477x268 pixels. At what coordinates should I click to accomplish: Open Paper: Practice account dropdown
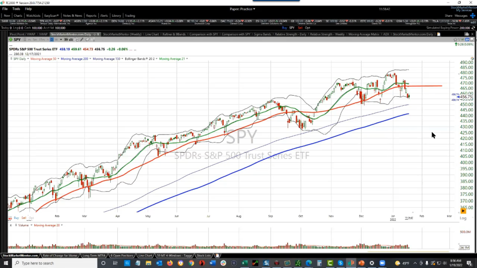(x=242, y=9)
